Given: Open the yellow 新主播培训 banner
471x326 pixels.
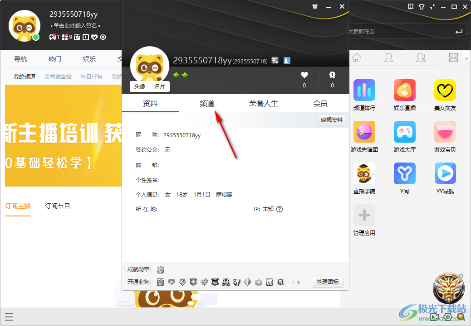Looking at the screenshot, I should point(64,136).
